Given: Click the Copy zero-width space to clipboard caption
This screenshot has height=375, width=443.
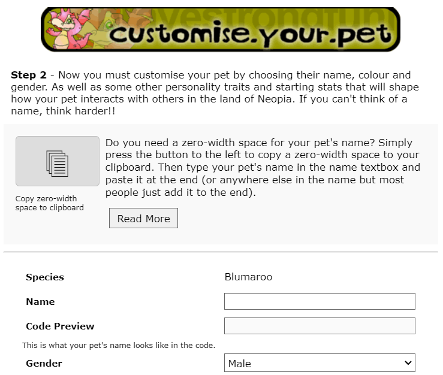Looking at the screenshot, I should (49, 203).
